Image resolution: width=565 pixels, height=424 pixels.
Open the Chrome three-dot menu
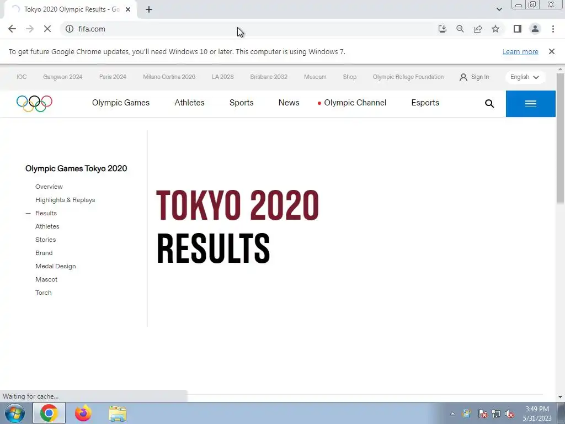(553, 29)
